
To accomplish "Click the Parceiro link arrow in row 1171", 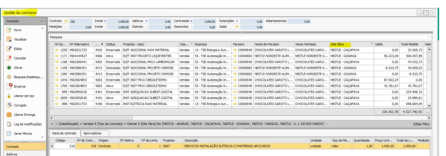I will [x=235, y=56].
